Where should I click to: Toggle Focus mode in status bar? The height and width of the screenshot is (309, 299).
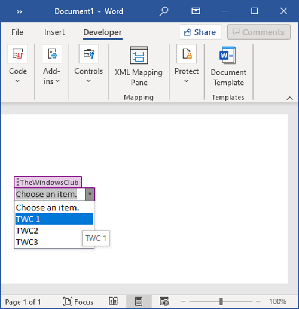(x=78, y=302)
